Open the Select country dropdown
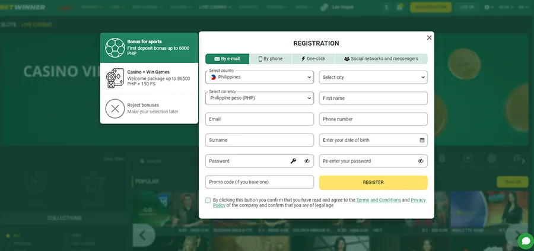This screenshot has width=534, height=251. pos(259,77)
